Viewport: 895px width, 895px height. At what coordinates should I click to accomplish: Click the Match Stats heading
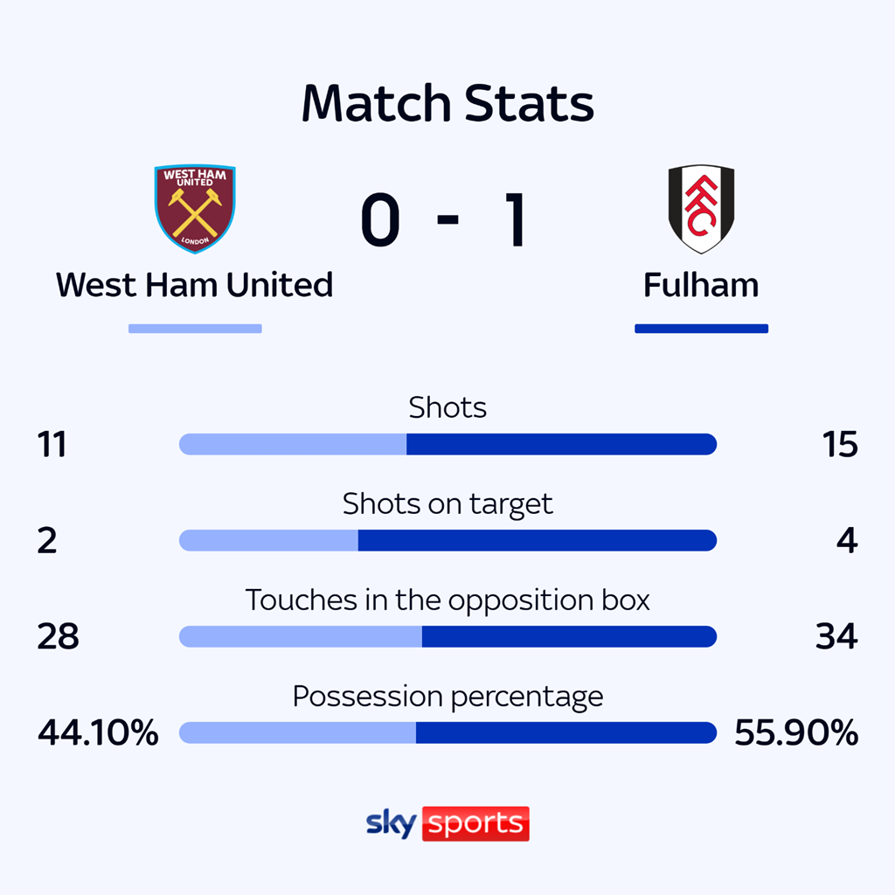click(x=447, y=103)
